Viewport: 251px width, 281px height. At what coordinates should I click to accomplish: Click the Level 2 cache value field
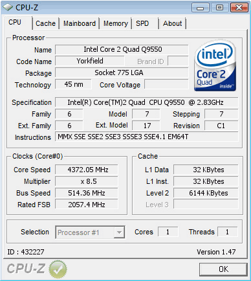pos(206,193)
